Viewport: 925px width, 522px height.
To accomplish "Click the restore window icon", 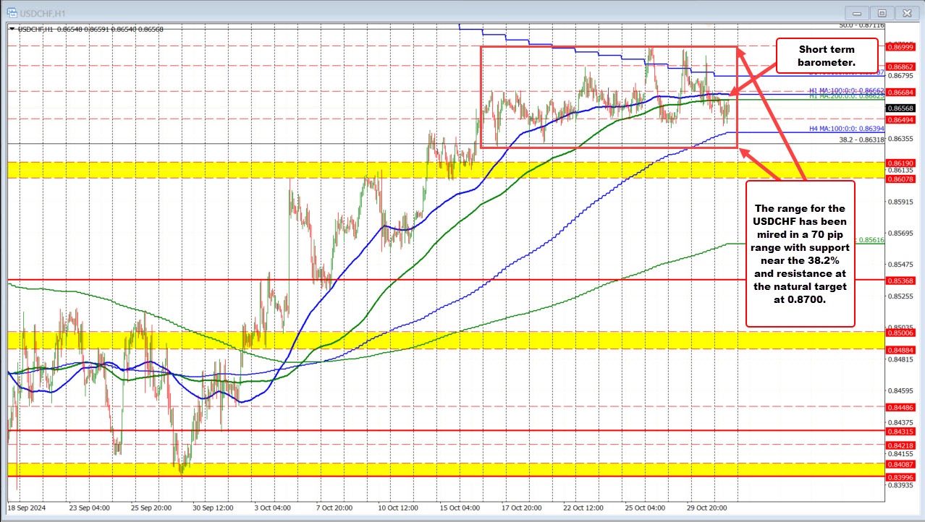I will click(x=882, y=12).
